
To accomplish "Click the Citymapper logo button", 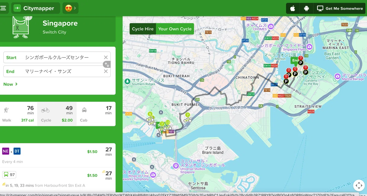I will pos(36,8).
